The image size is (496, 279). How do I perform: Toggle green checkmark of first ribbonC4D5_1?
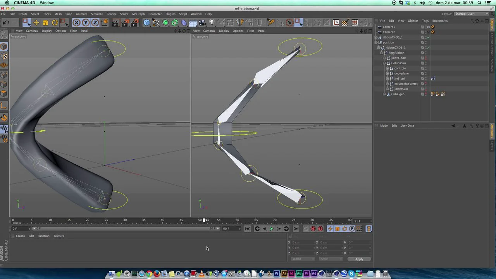[x=428, y=37]
